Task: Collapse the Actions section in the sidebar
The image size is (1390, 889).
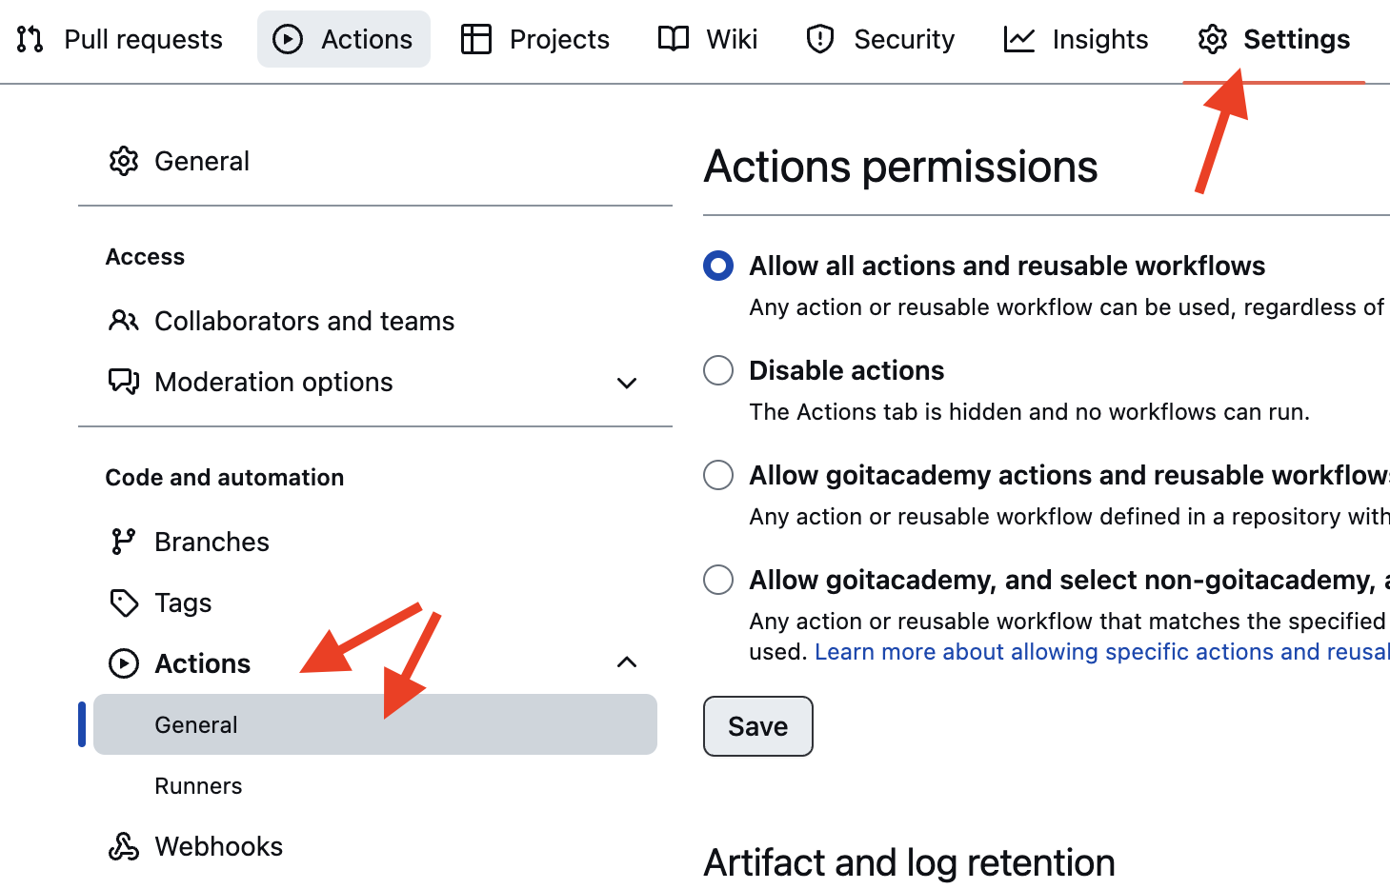Action: [x=626, y=662]
